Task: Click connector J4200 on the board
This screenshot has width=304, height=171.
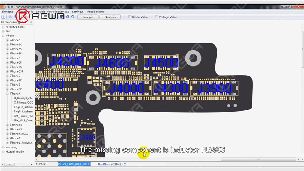Action: (x=66, y=62)
